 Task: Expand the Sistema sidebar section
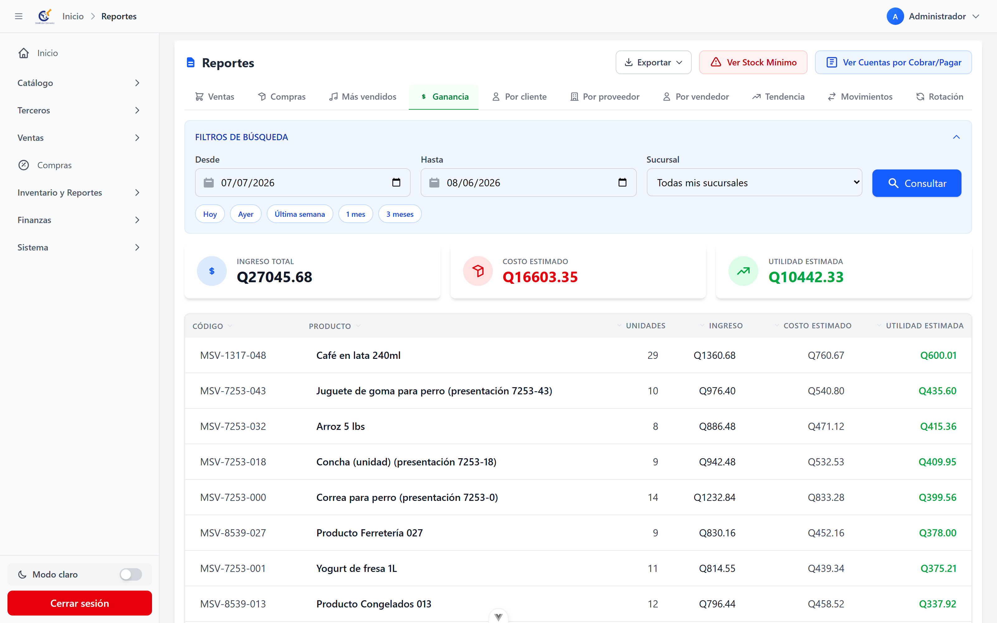pos(79,247)
